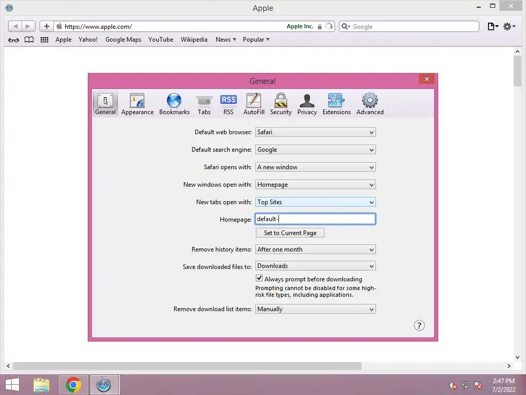
Task: Click the muted volume tray icon
Action: (453, 385)
